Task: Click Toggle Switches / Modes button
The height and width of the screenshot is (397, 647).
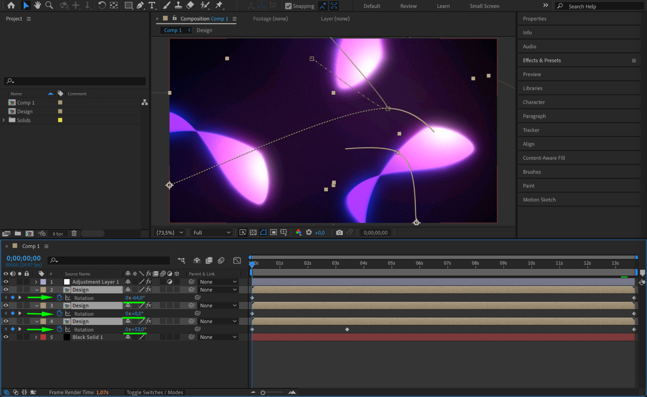Action: pos(154,392)
